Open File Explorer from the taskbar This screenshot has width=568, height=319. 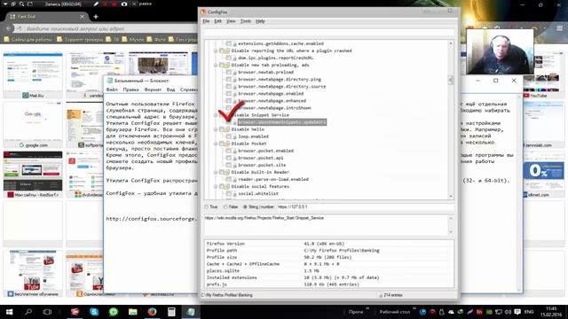coord(132,312)
